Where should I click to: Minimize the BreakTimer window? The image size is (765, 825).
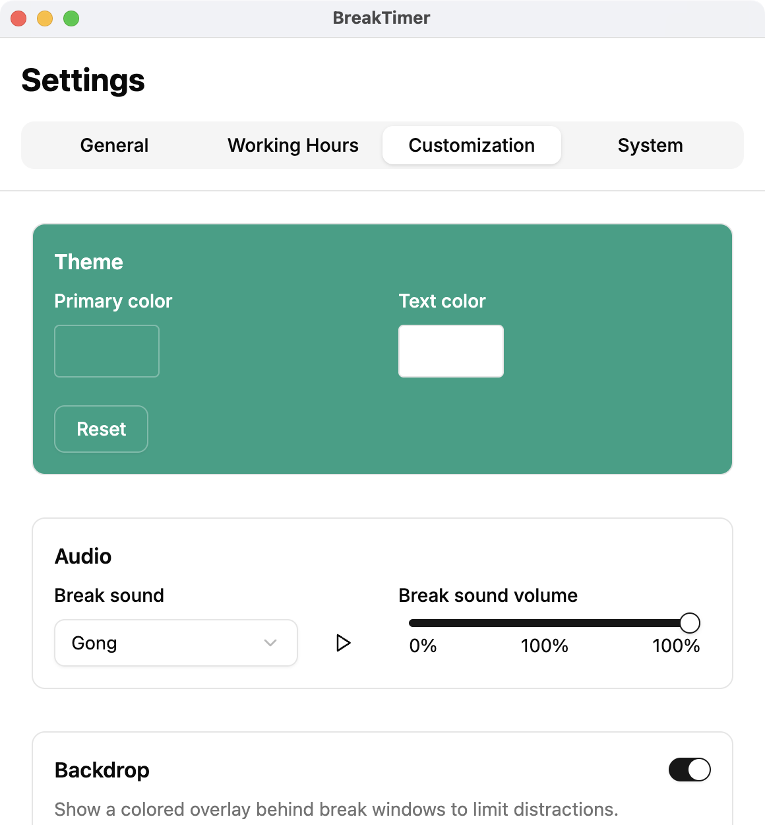45,18
